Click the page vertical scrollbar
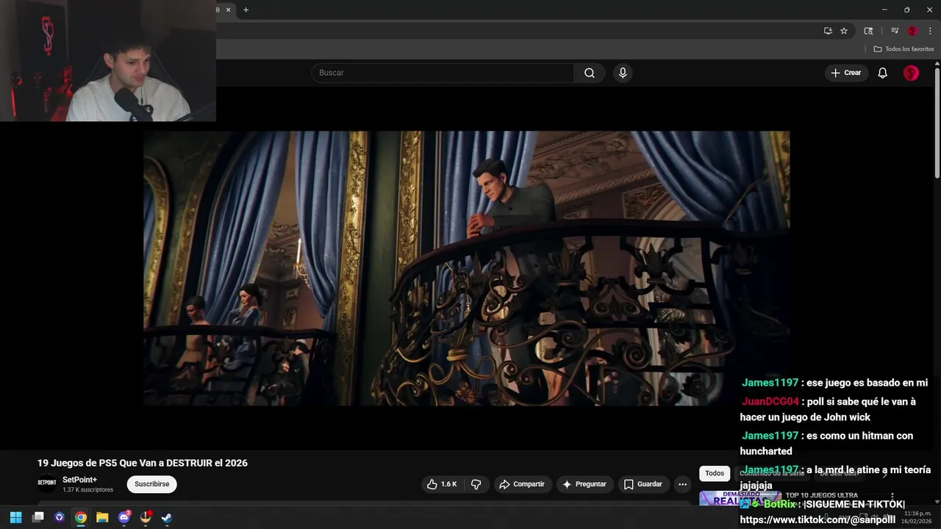941x529 pixels. click(937, 123)
